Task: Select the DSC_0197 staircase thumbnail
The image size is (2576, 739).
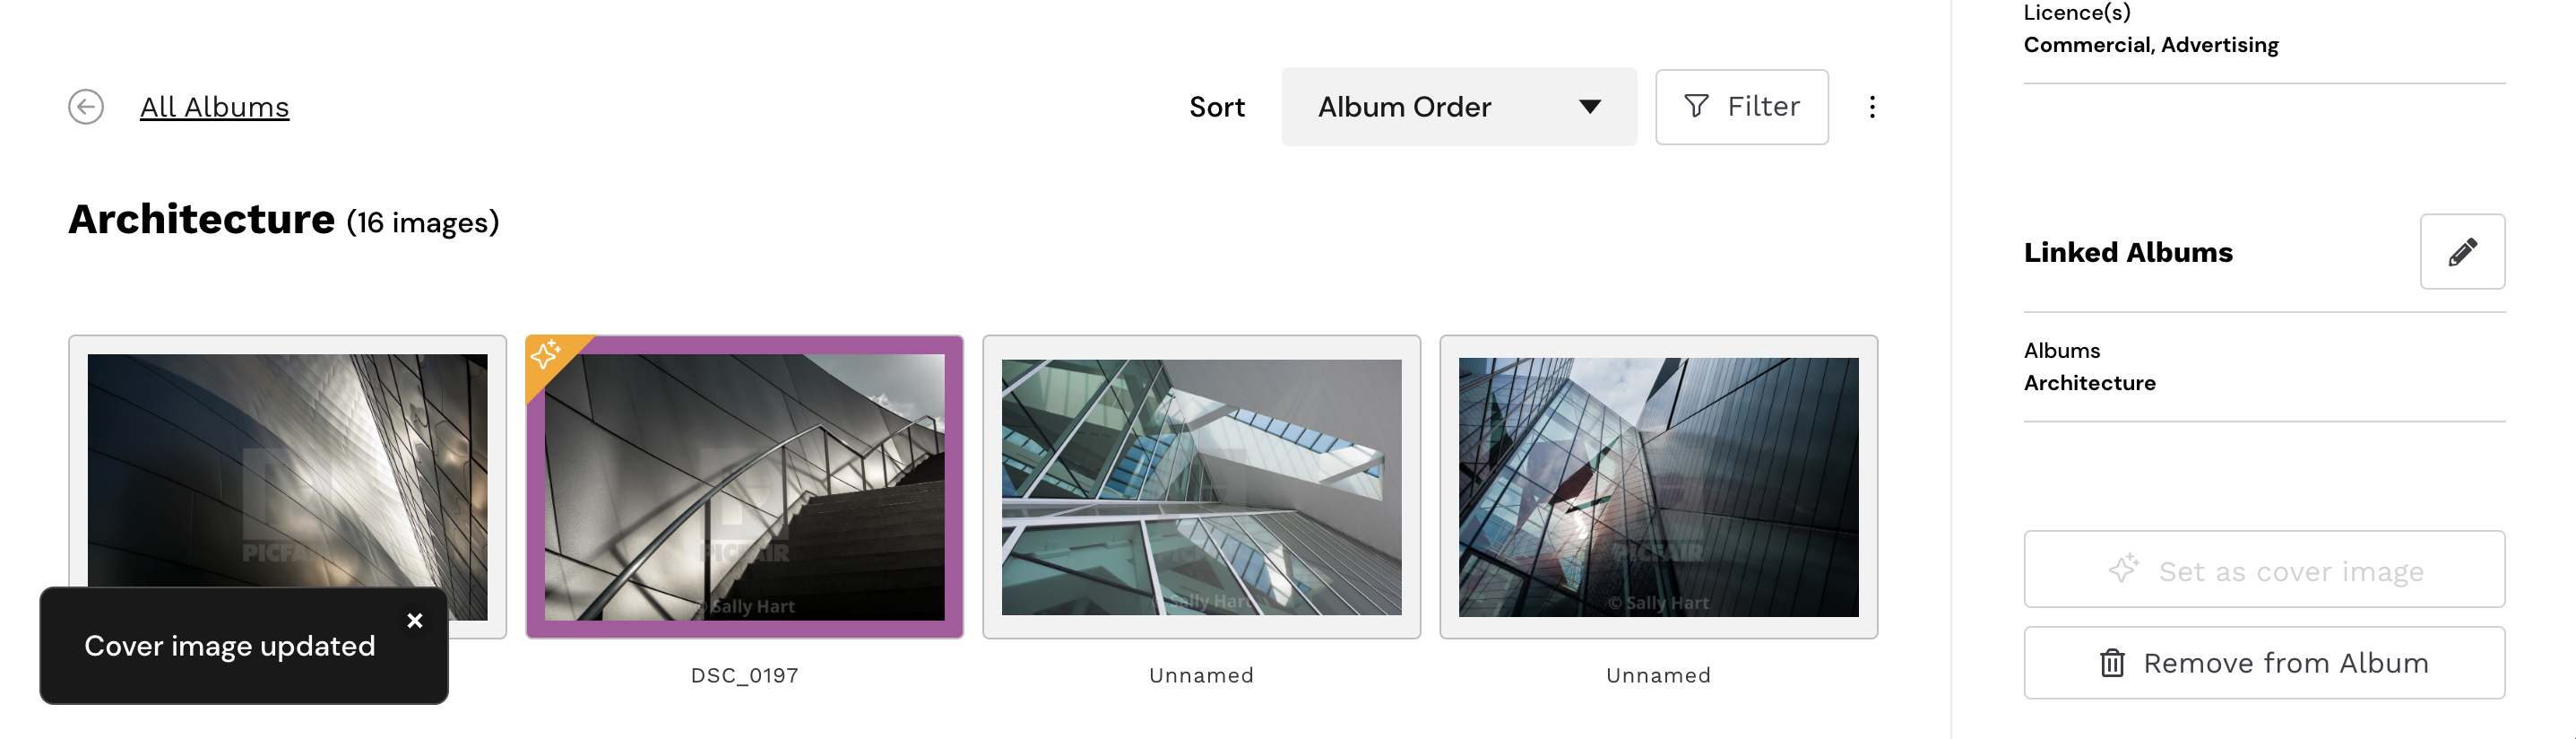Action: (744, 487)
